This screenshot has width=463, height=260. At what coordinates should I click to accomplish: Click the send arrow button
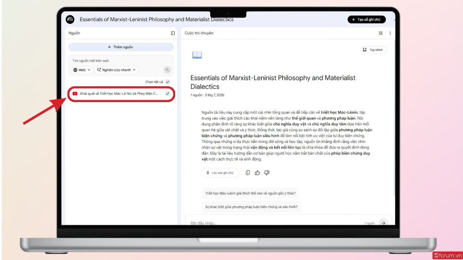[x=383, y=223]
